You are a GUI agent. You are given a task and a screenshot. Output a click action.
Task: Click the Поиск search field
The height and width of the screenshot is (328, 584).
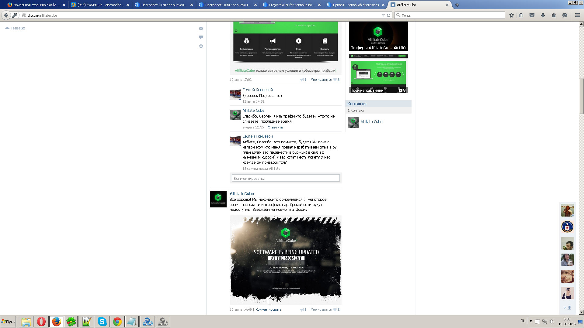point(450,15)
